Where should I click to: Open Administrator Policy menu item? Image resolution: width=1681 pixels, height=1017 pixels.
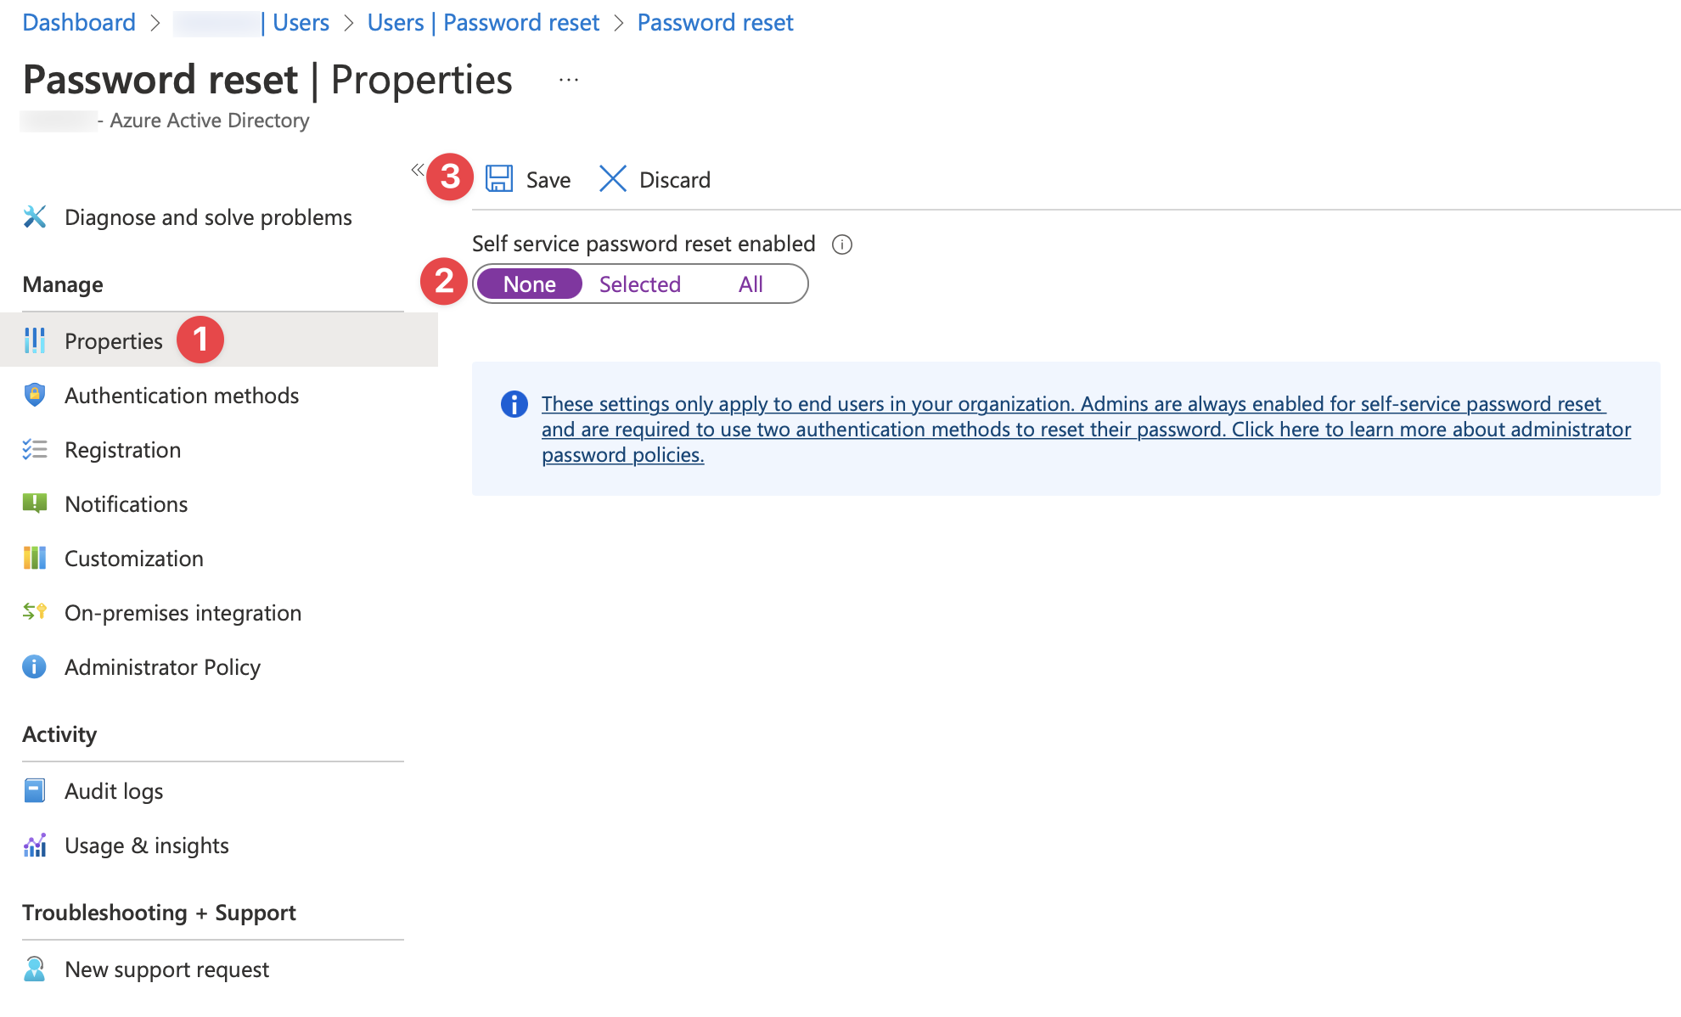click(x=162, y=667)
